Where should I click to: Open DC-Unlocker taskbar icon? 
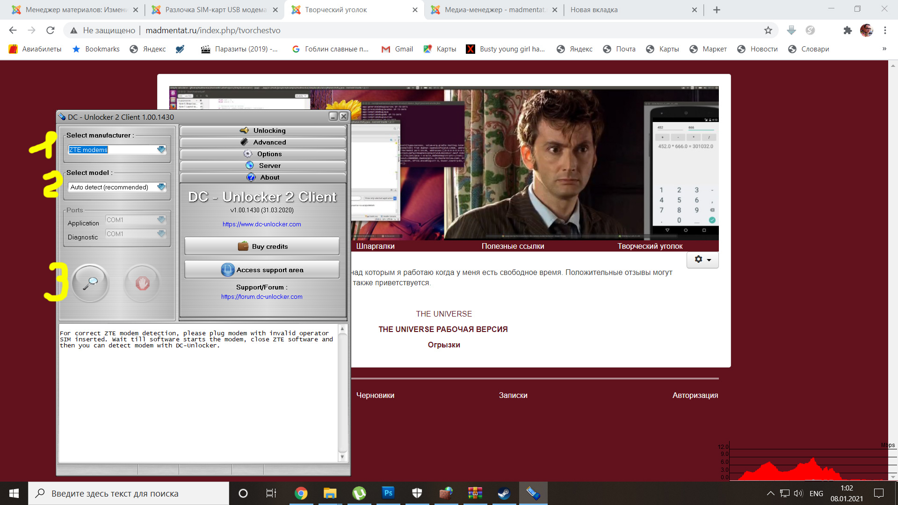pyautogui.click(x=533, y=493)
